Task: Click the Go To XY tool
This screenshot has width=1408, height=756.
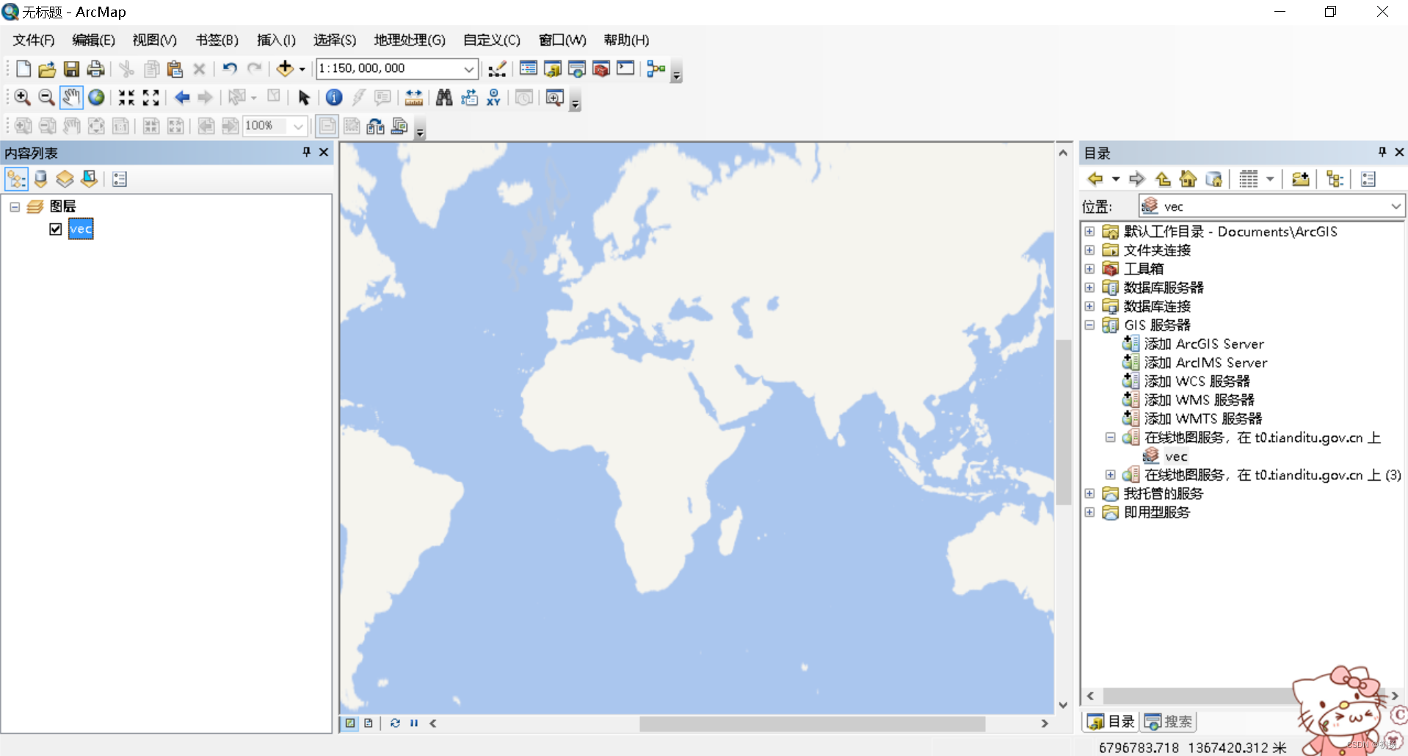Action: click(x=493, y=97)
